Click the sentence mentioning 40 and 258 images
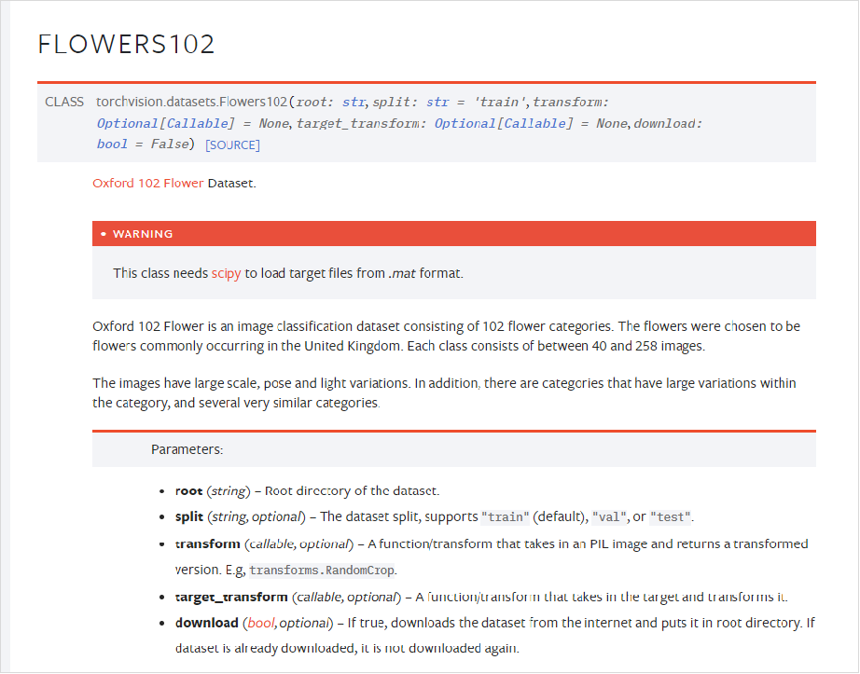 [556, 346]
